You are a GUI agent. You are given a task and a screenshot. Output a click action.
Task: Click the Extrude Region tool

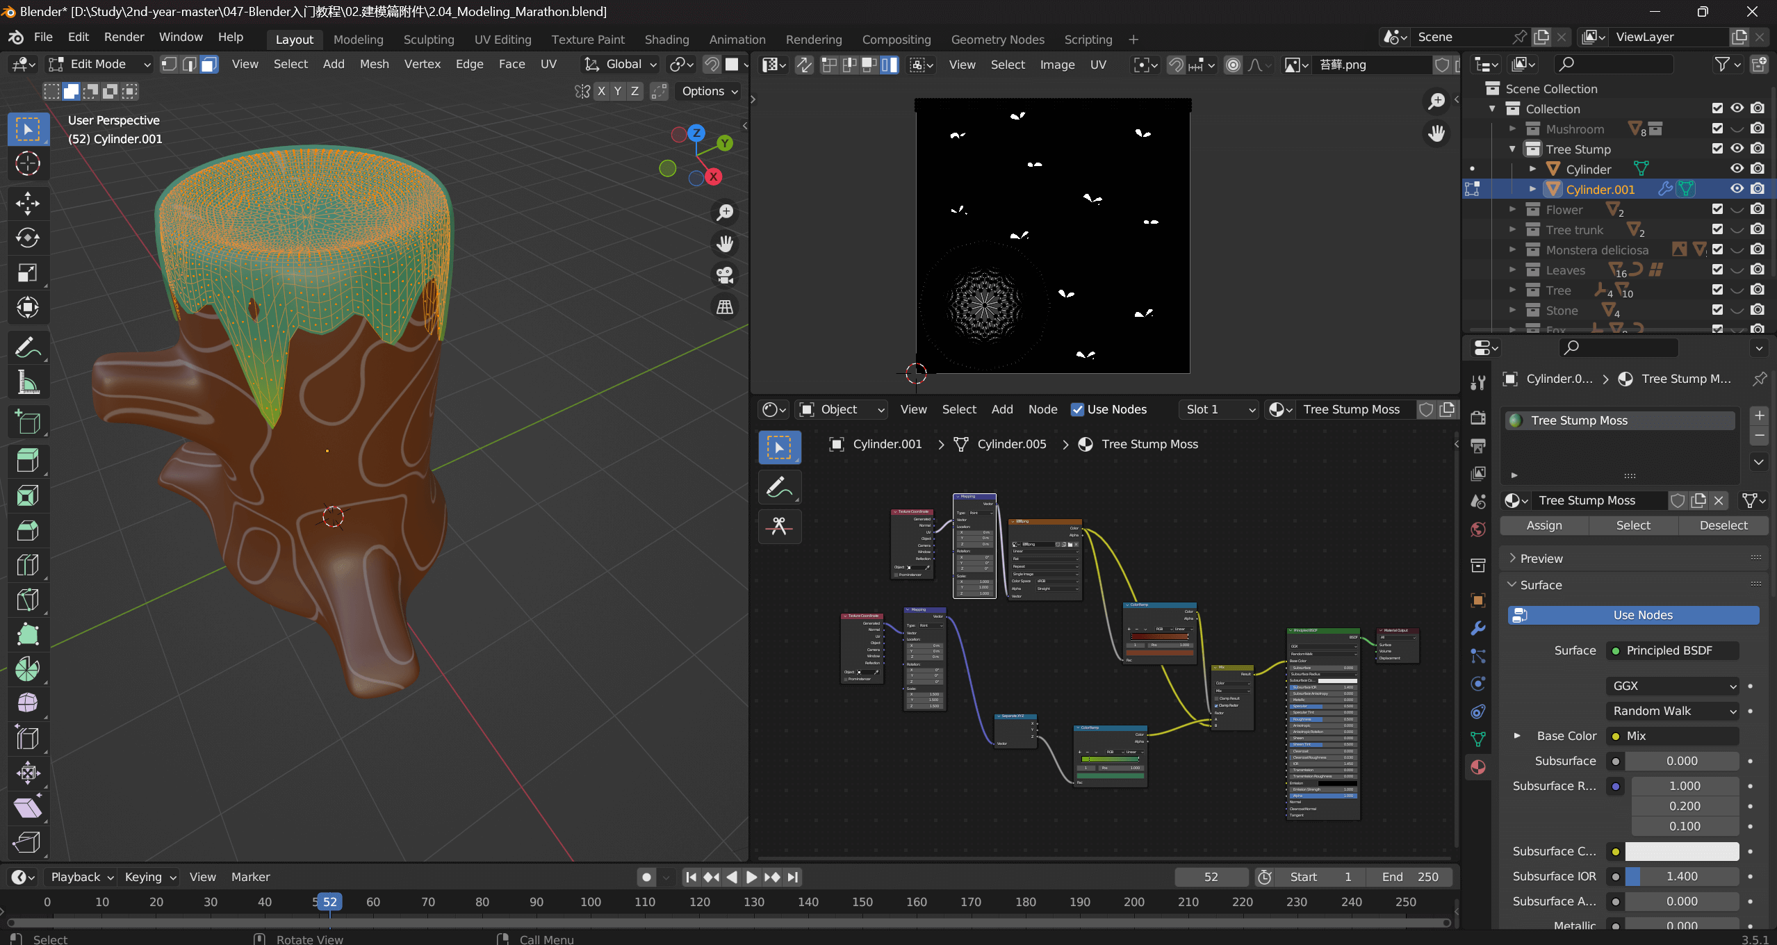28,461
